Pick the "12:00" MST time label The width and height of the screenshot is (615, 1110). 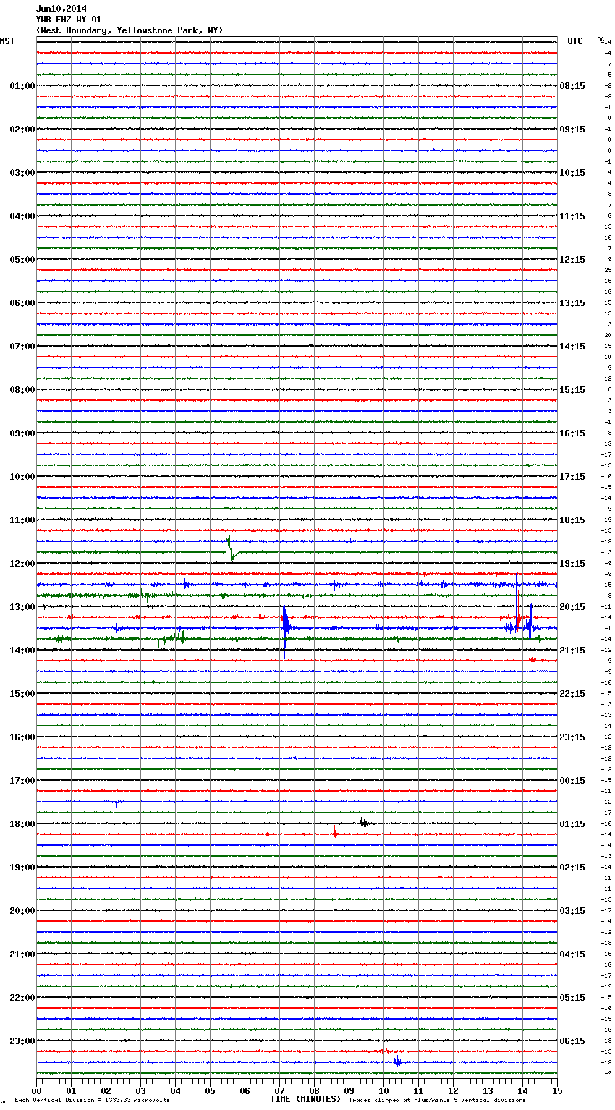pyautogui.click(x=22, y=564)
